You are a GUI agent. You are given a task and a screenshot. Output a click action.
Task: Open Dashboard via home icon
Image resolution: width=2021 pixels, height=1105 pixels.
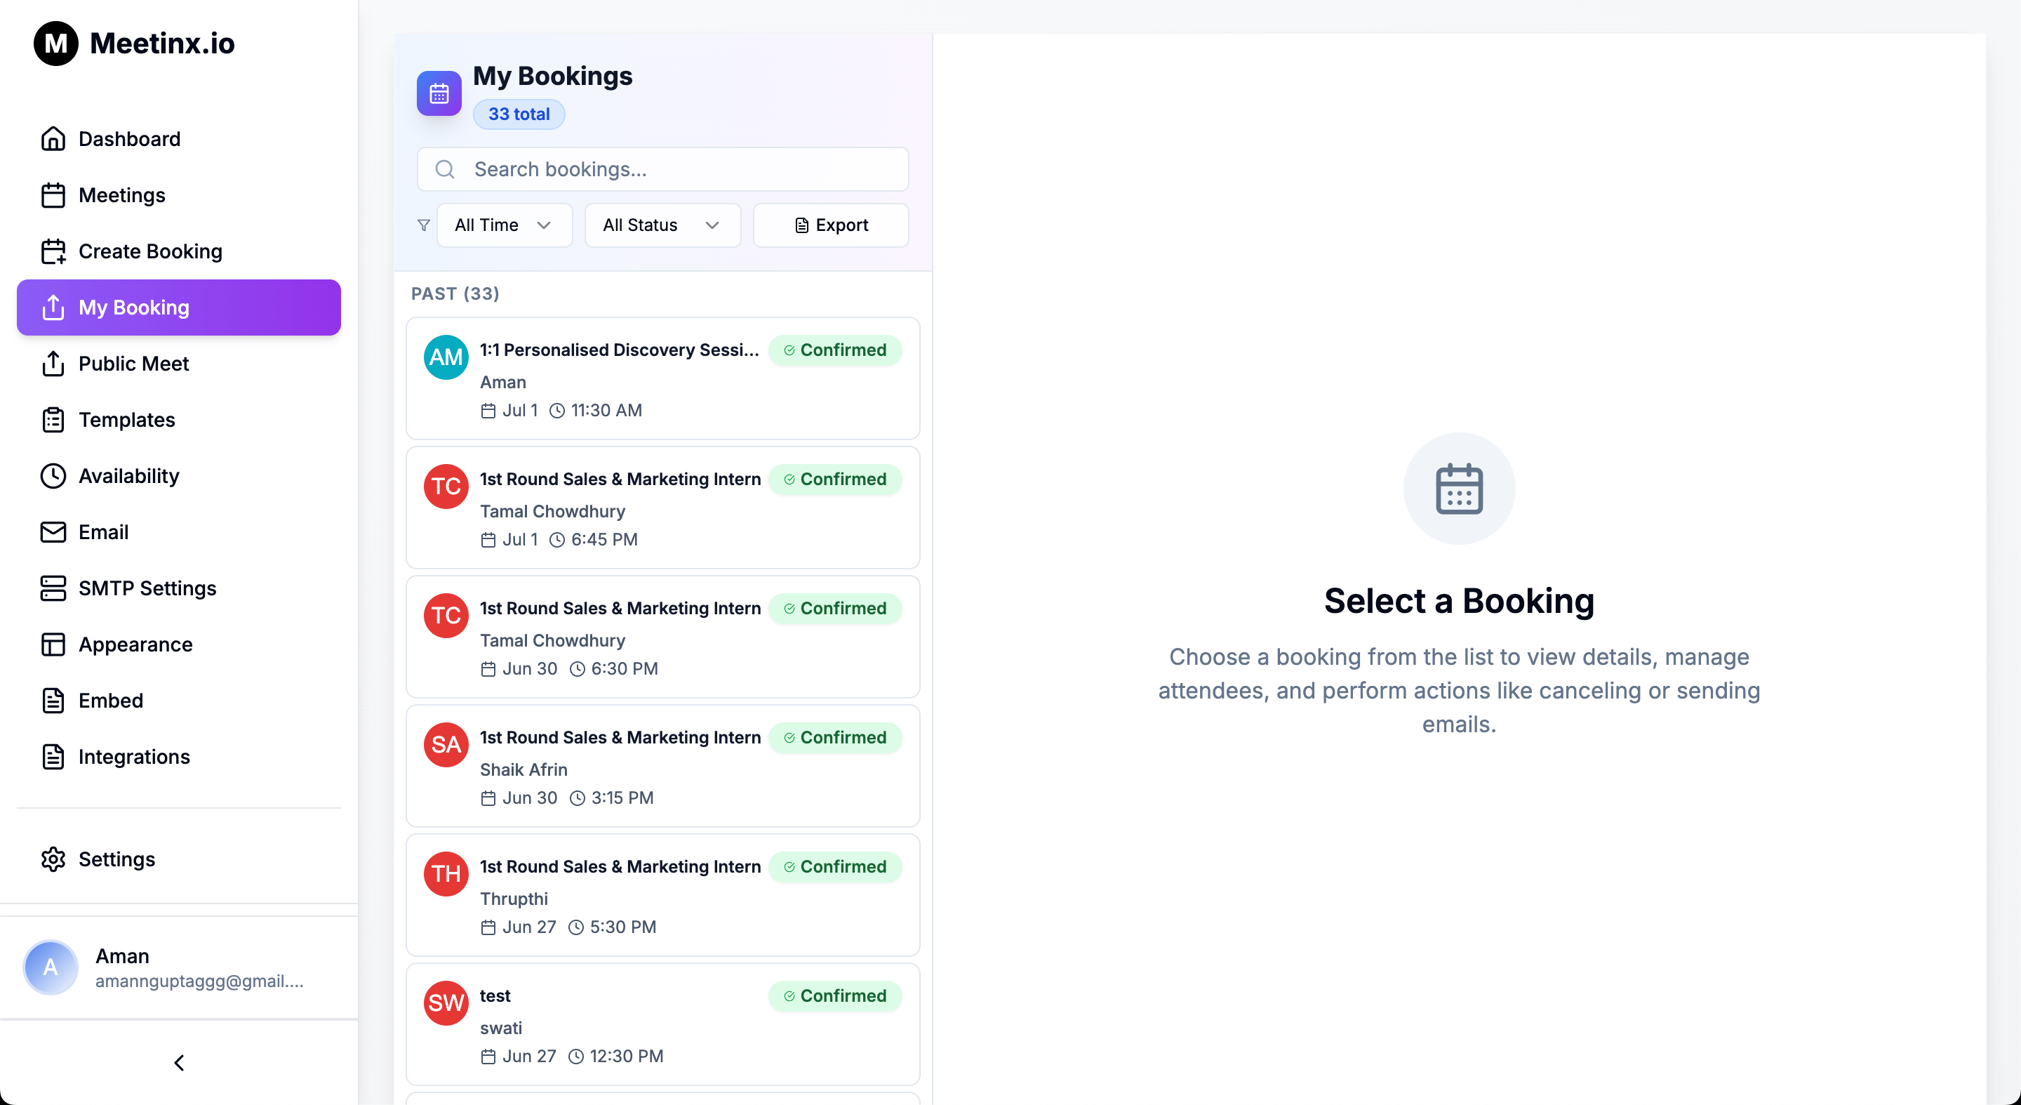click(53, 139)
